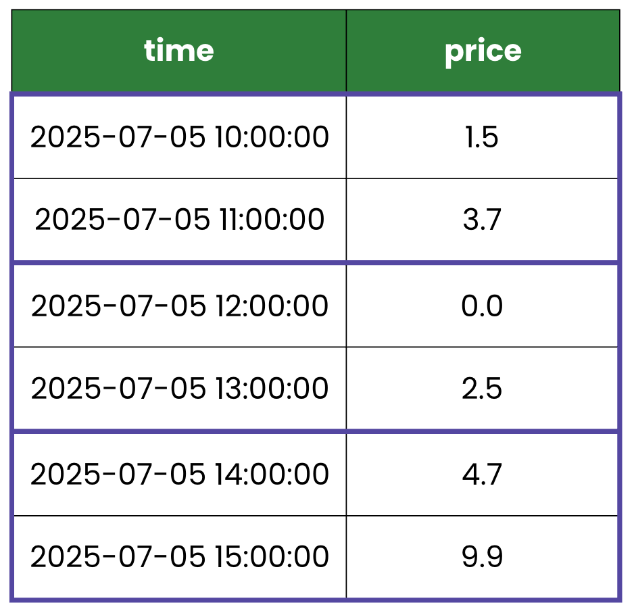The height and width of the screenshot is (607, 634).
Task: Click the price cell showing 1.5
Action: 483,137
